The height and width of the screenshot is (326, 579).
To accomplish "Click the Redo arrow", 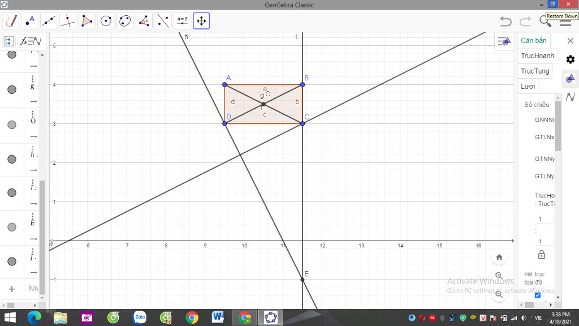I will coord(525,21).
